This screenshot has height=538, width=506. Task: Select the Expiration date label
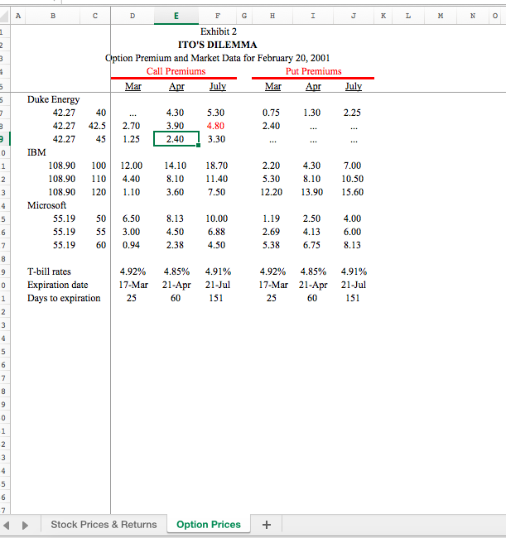pyautogui.click(x=58, y=285)
